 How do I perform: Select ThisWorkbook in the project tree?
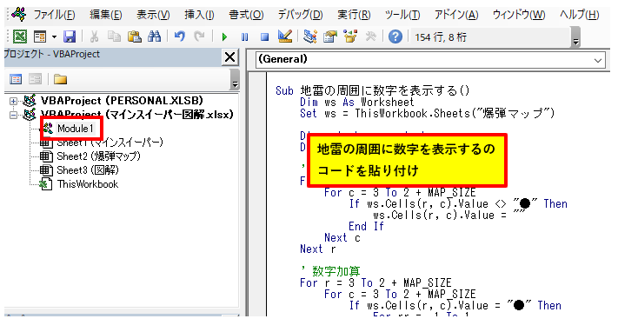click(88, 184)
